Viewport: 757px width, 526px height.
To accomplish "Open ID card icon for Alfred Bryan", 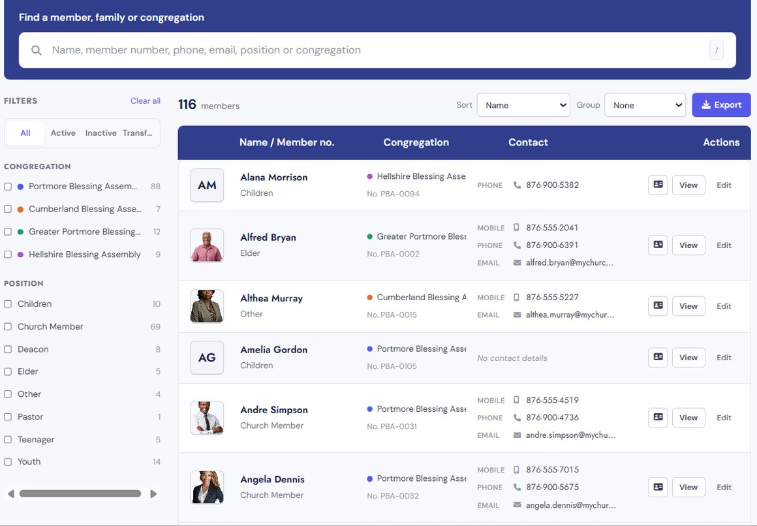I will coord(658,245).
